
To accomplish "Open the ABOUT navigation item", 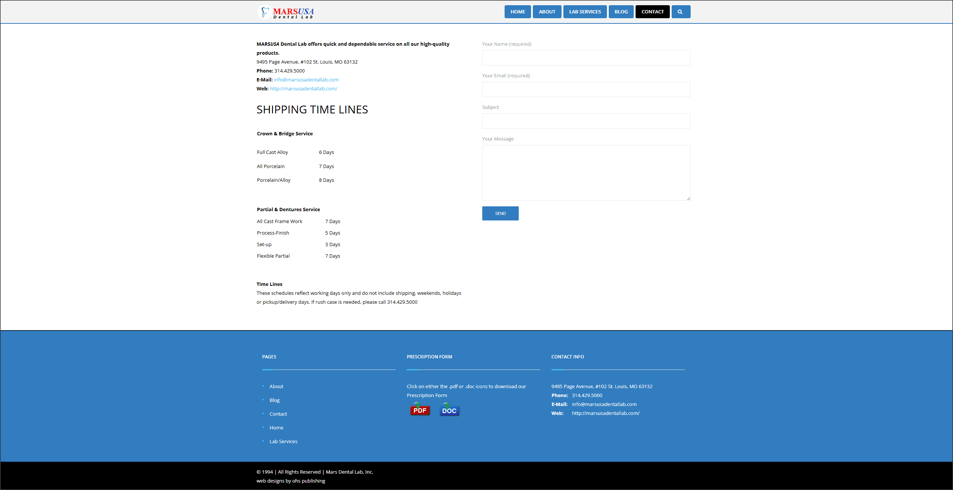I will coord(547,12).
